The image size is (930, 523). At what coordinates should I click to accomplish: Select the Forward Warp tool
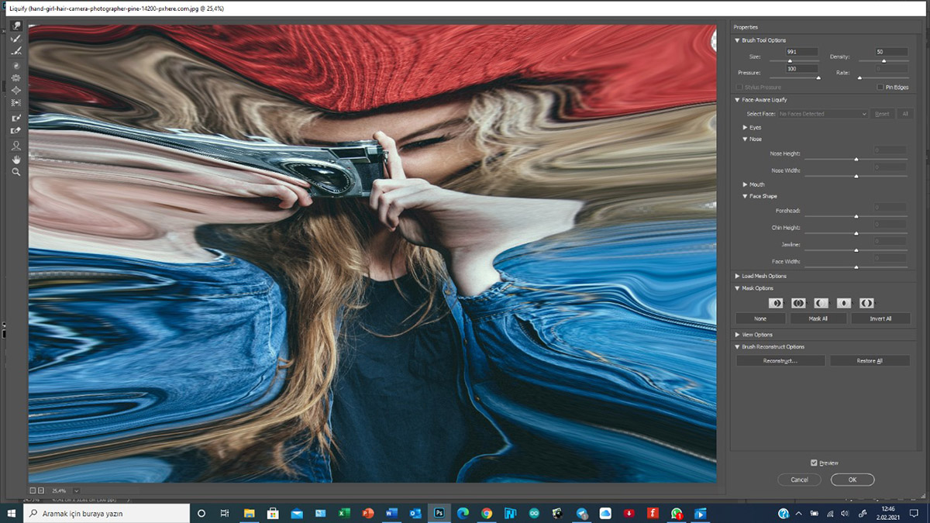[15, 26]
